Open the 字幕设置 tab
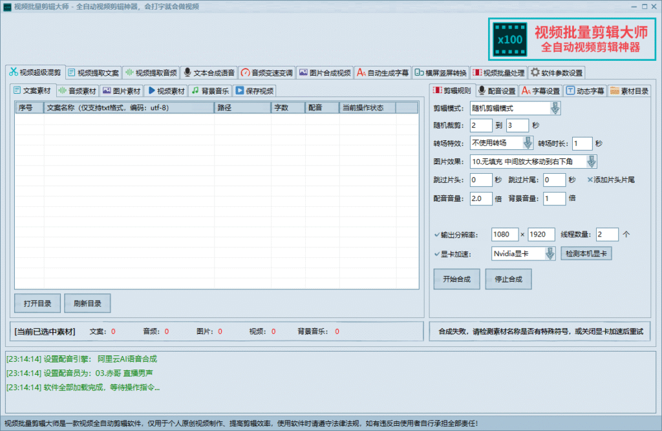 tap(540, 91)
